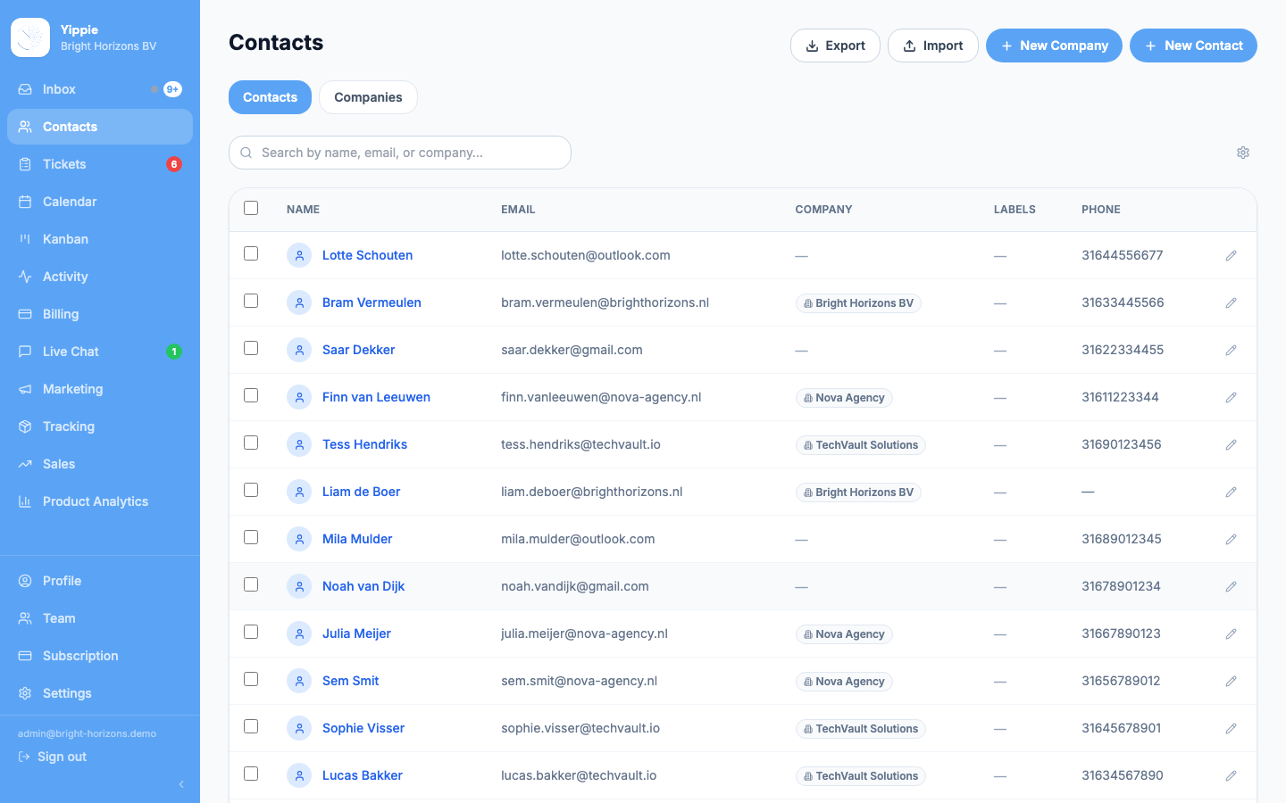This screenshot has height=803, width=1286.
Task: Click Tess Hendriks' TechVault Solutions tag
Action: click(860, 445)
